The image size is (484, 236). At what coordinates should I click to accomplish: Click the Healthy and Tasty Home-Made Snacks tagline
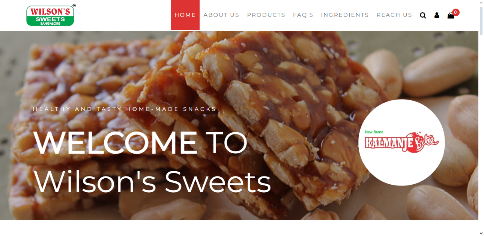pyautogui.click(x=125, y=109)
